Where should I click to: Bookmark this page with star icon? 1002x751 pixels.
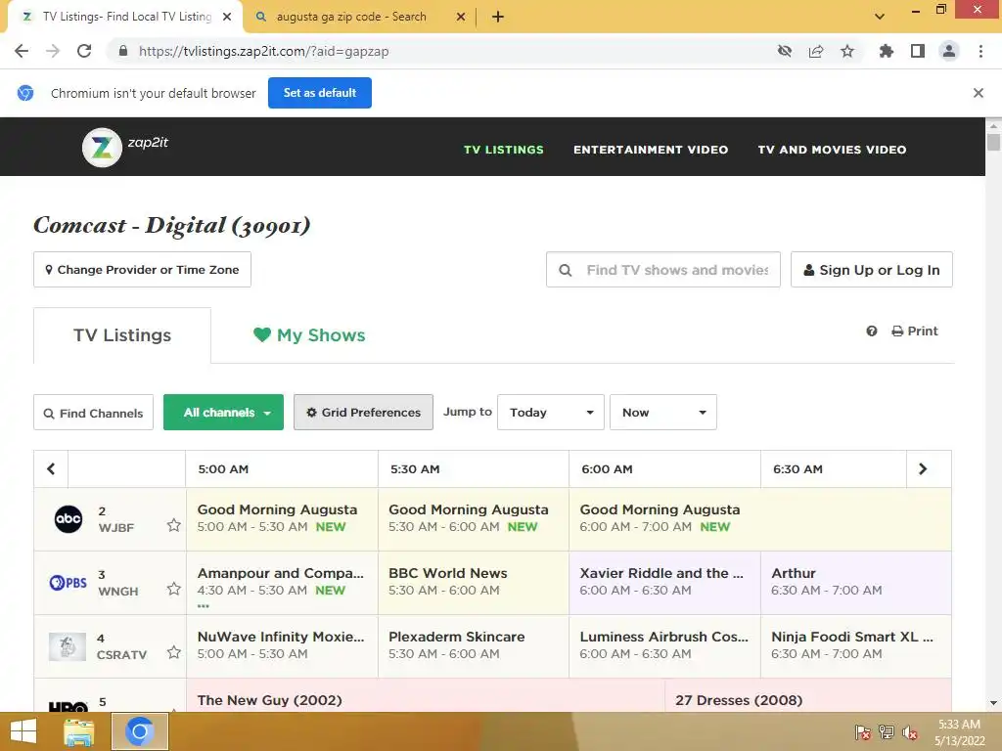pos(847,51)
